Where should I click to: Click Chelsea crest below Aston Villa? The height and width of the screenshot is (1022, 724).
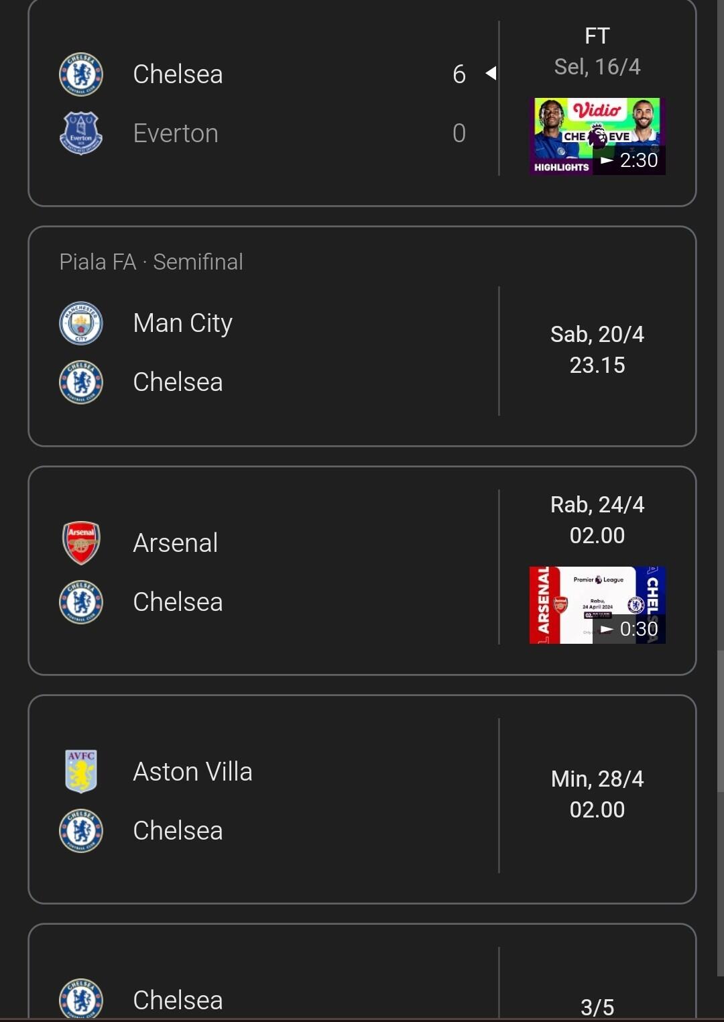pyautogui.click(x=81, y=831)
